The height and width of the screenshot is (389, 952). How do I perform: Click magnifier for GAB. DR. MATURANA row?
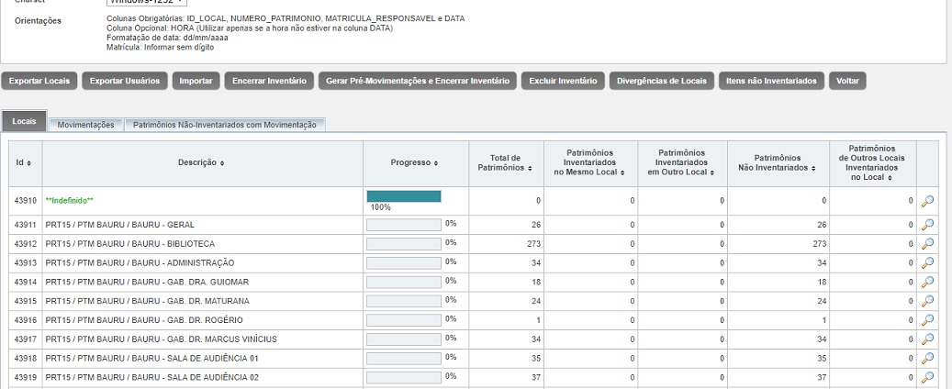click(927, 301)
